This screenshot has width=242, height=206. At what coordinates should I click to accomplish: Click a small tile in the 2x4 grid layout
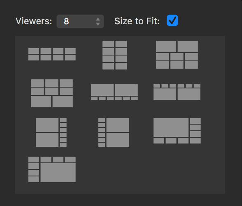pyautogui.click(x=108, y=44)
